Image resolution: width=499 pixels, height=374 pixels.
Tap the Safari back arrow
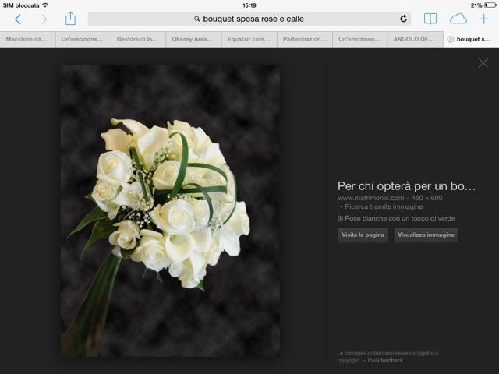(18, 19)
